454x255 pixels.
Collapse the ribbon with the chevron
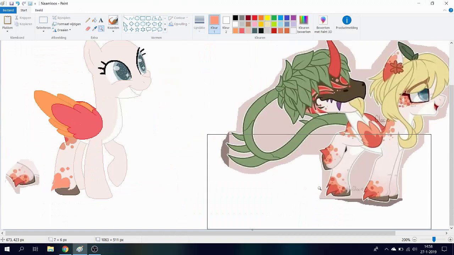[x=445, y=10]
